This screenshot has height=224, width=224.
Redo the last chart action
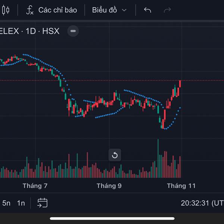(x=168, y=10)
